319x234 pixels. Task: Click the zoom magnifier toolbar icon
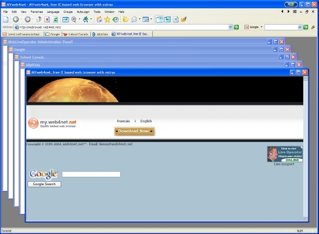click(x=74, y=19)
